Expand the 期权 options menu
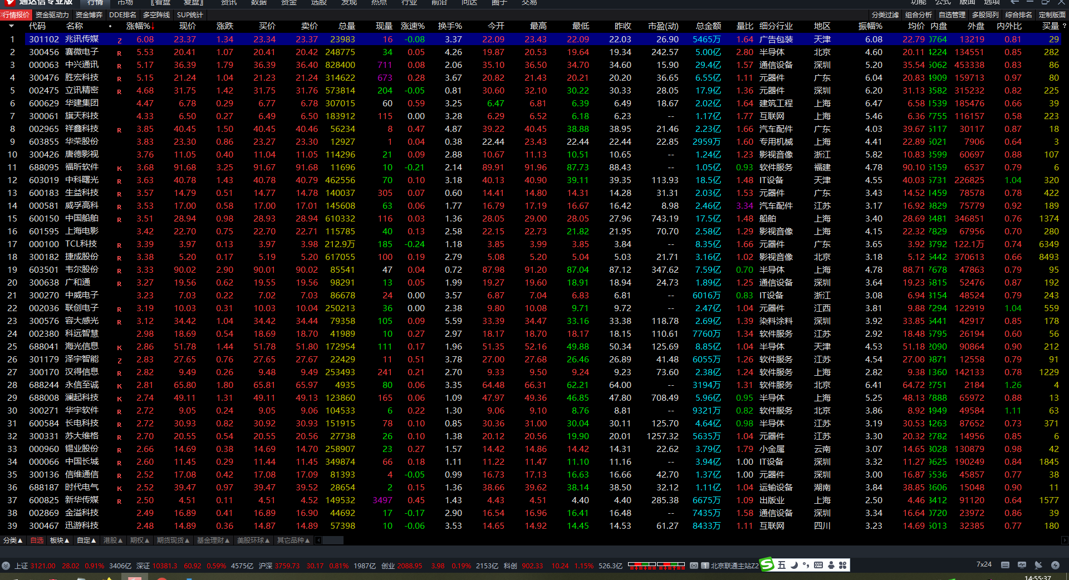The height and width of the screenshot is (580, 1069). (140, 540)
